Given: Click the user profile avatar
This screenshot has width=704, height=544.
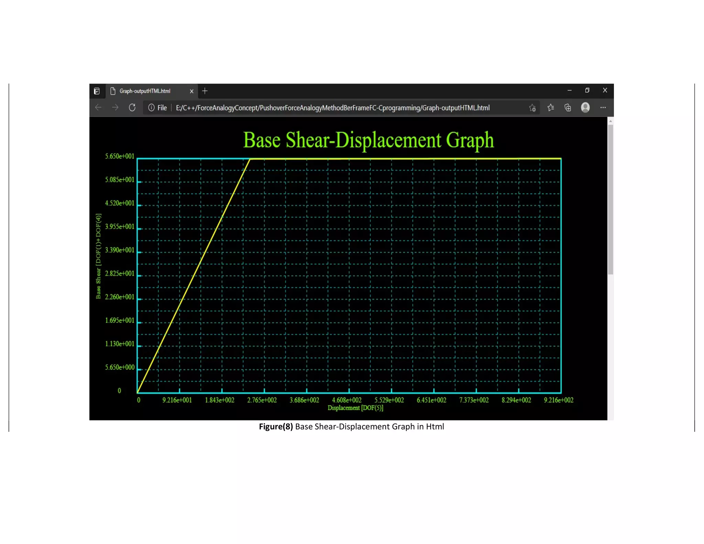Looking at the screenshot, I should (585, 108).
